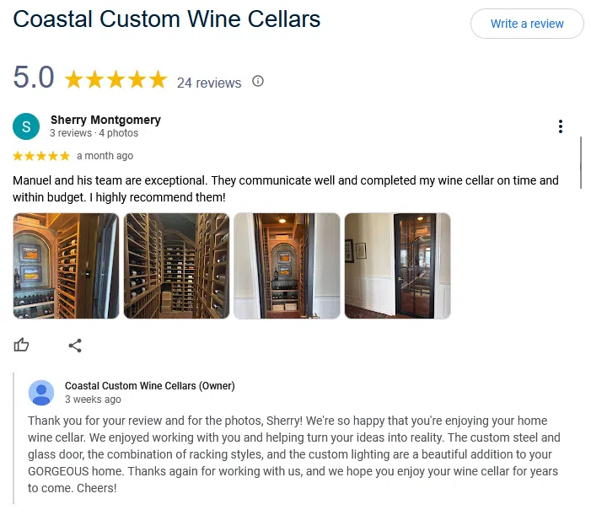View first photo of arched niche wine rack
Screen dimensions: 591x515
tap(66, 266)
